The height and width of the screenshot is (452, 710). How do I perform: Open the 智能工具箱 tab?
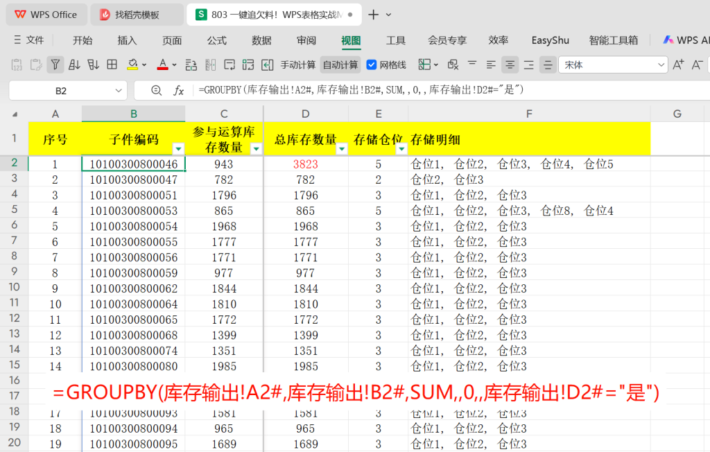[x=614, y=40]
